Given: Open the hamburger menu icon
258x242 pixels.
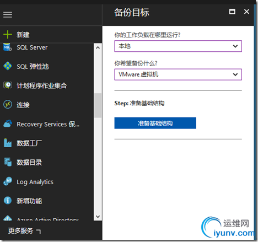Looking at the screenshot, I should pyautogui.click(x=8, y=15).
